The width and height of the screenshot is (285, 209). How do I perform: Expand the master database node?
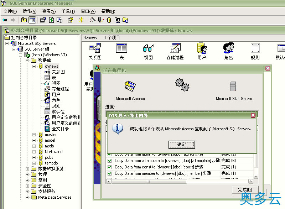(34, 135)
